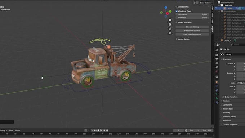Viewport: 245px width, 138px height.
Task: Open the Pose Options dropdown
Action: [x=206, y=3]
